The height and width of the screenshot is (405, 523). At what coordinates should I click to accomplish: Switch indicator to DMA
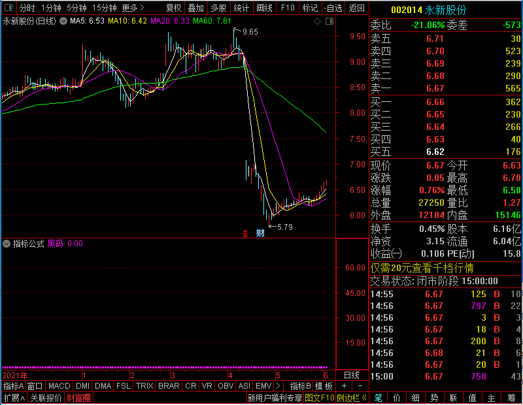click(103, 386)
